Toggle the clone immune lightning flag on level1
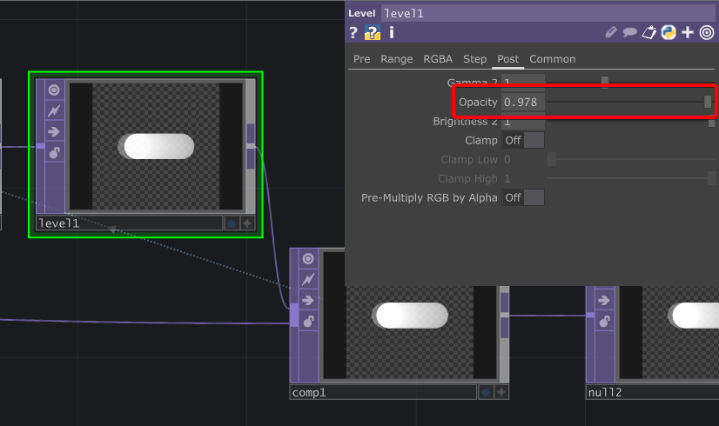This screenshot has height=426, width=719. [54, 110]
